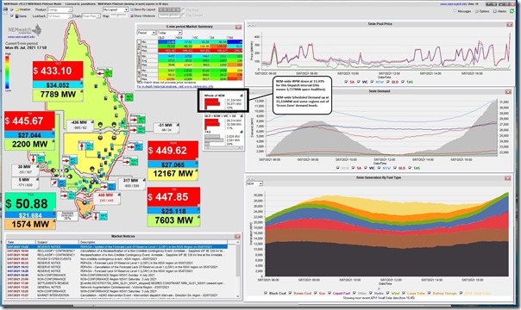Screen dimensions: 521x310
Task: Open the Messages icon in the toolbar
Action: click(455, 11)
